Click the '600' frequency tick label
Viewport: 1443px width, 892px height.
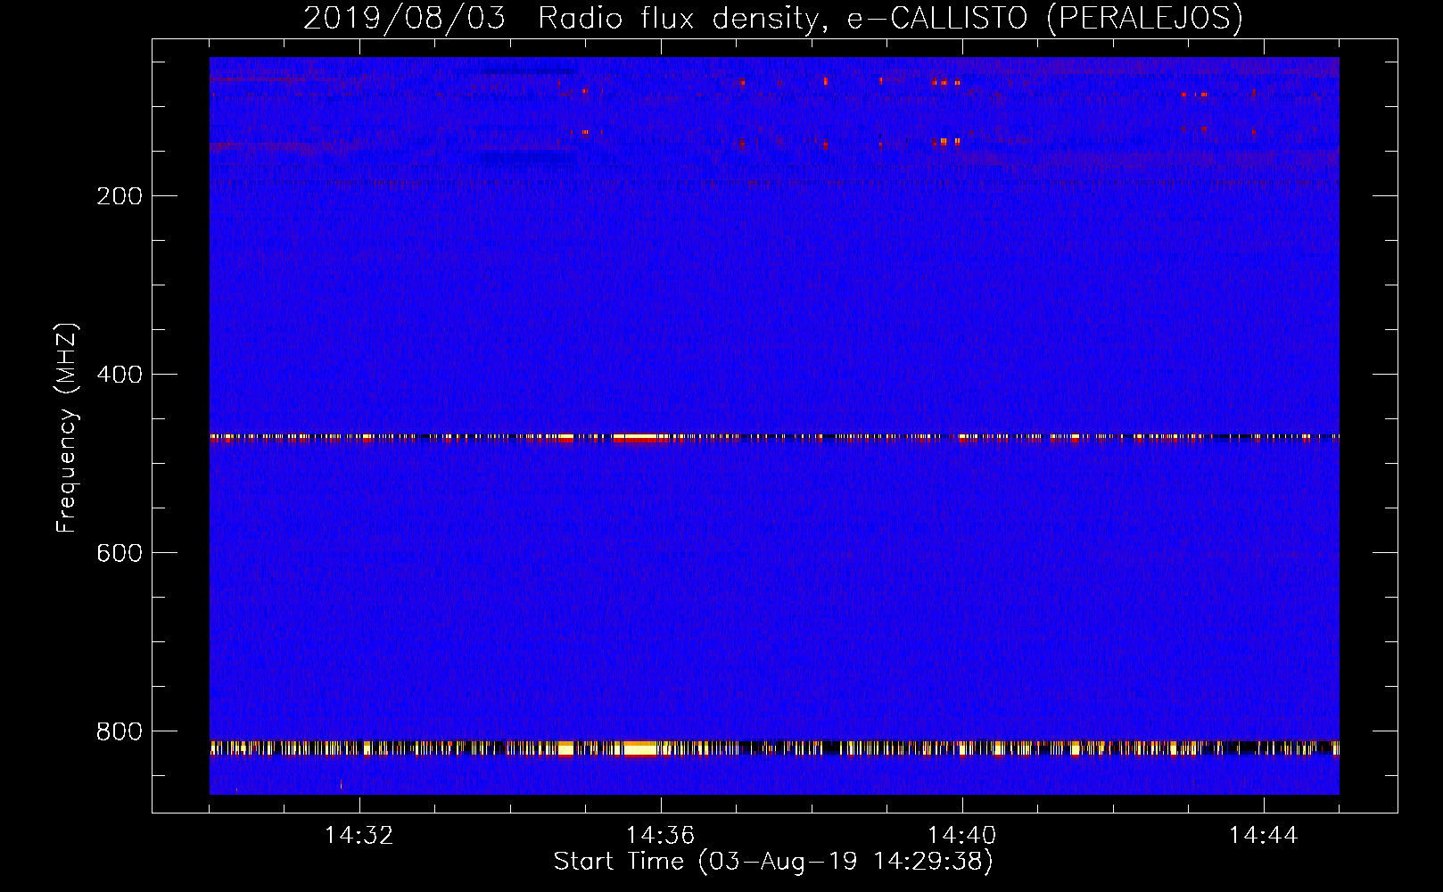(120, 553)
